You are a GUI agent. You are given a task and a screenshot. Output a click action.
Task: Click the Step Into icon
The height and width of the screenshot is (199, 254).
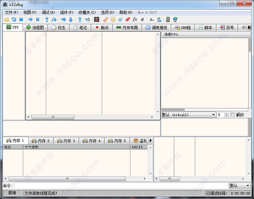pyautogui.click(x=47, y=19)
